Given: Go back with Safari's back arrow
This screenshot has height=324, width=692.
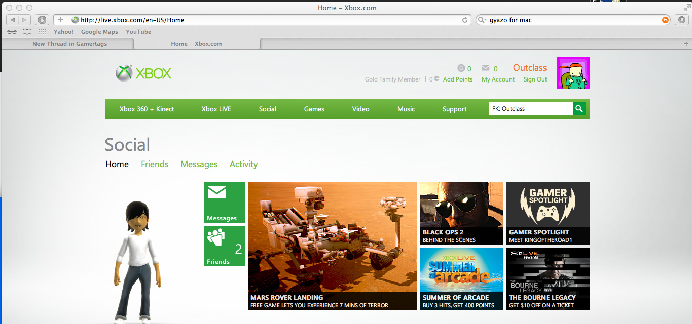Looking at the screenshot, I should coord(12,20).
